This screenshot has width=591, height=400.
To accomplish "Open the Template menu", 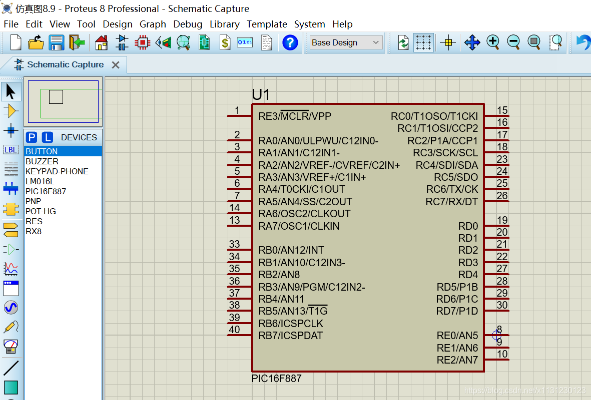I will (267, 24).
